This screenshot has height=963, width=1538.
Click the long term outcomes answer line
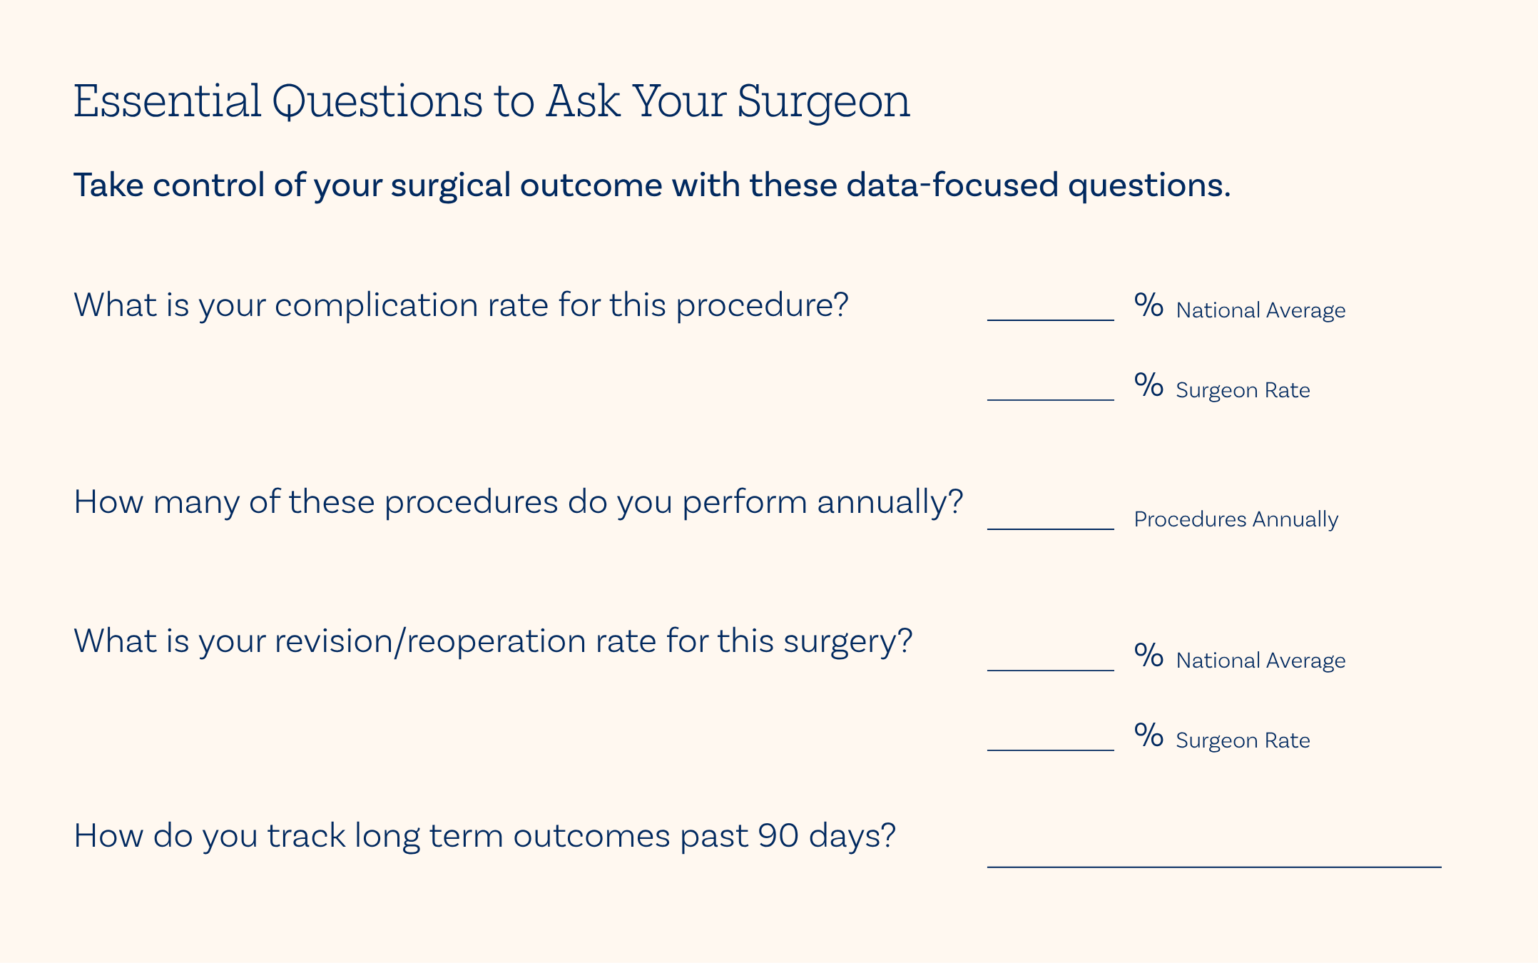pyautogui.click(x=1213, y=857)
